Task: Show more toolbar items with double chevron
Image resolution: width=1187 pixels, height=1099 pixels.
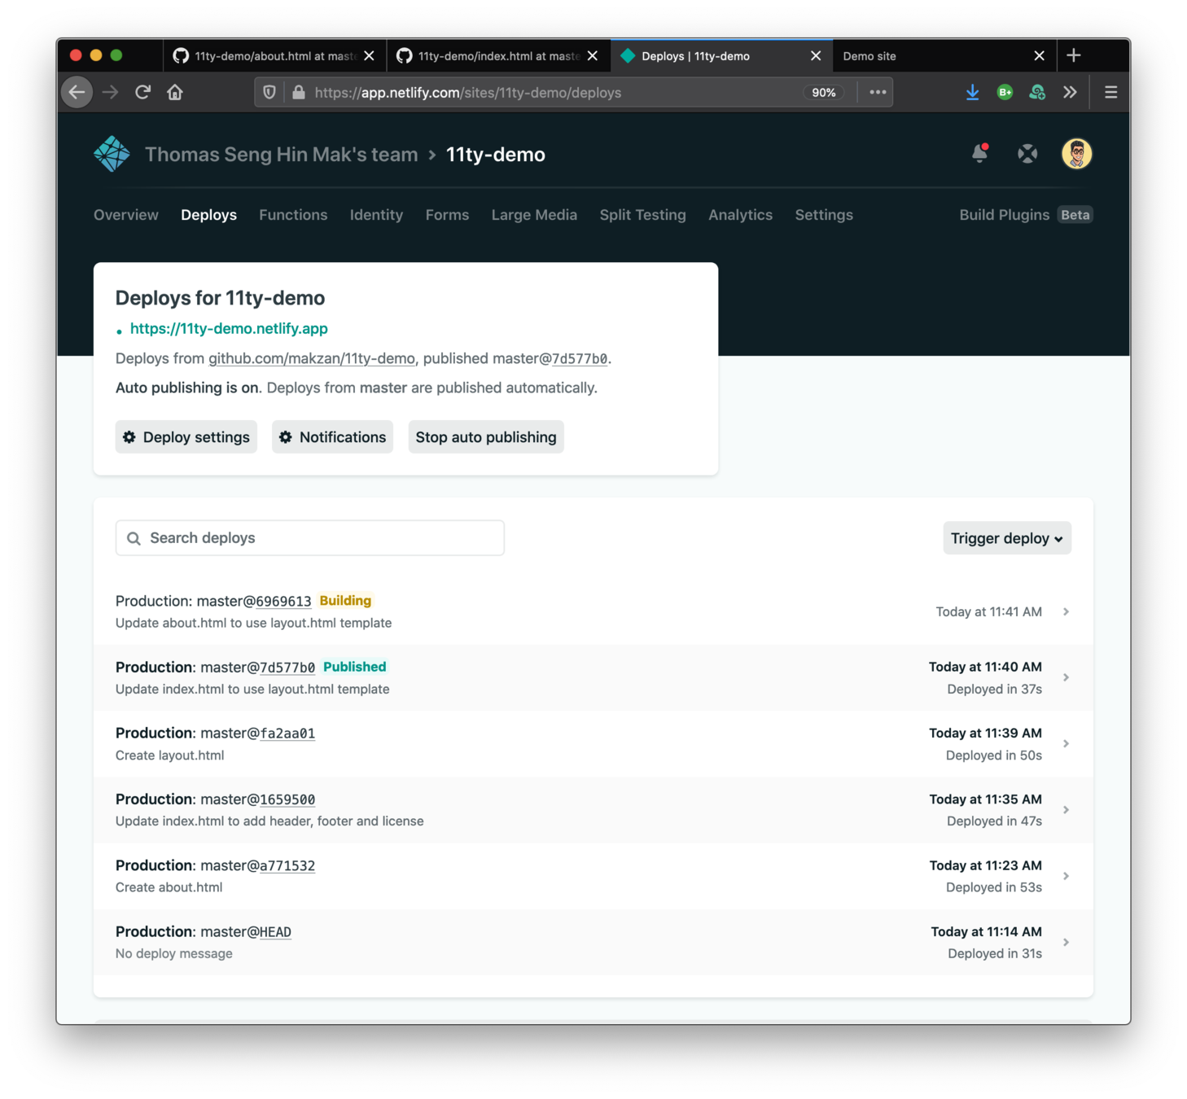Action: pos(1070,92)
